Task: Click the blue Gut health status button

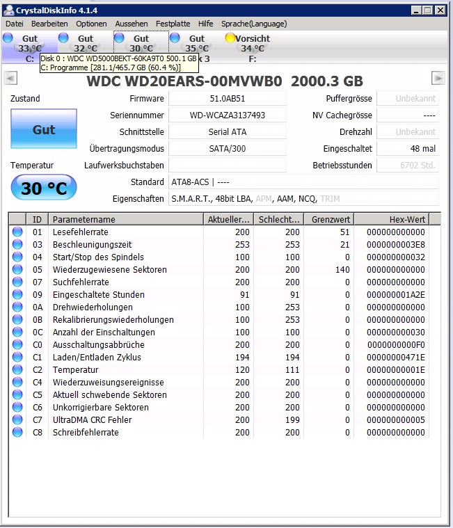Action: pyautogui.click(x=44, y=129)
